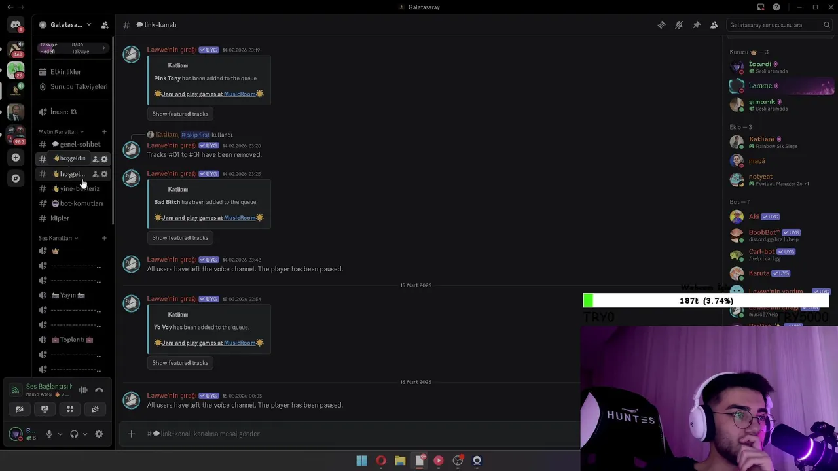This screenshot has width=838, height=471.
Task: Open server icon with 983 badge
Action: (x=16, y=135)
